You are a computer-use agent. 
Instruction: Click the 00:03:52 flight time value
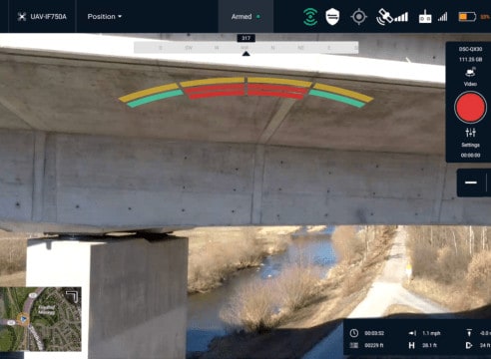pos(374,333)
